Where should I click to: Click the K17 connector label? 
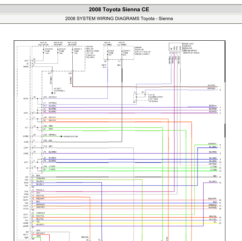pos(50,74)
